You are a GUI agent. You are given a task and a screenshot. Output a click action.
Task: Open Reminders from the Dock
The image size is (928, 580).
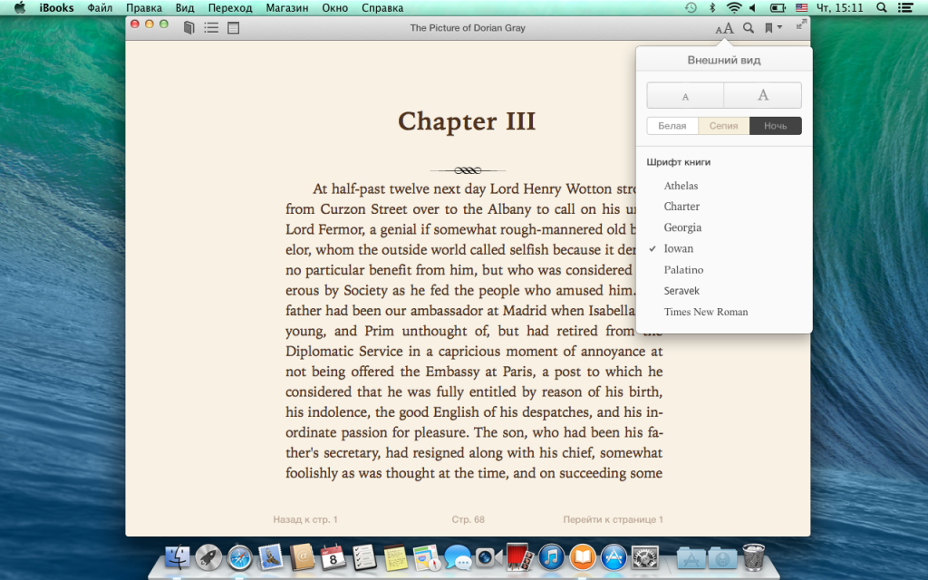click(x=364, y=557)
